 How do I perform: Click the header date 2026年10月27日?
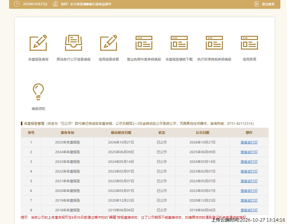[x=35, y=4]
